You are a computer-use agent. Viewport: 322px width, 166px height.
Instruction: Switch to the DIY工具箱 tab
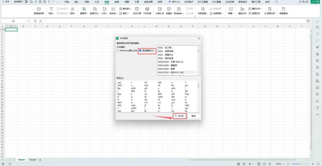pos(203,2)
